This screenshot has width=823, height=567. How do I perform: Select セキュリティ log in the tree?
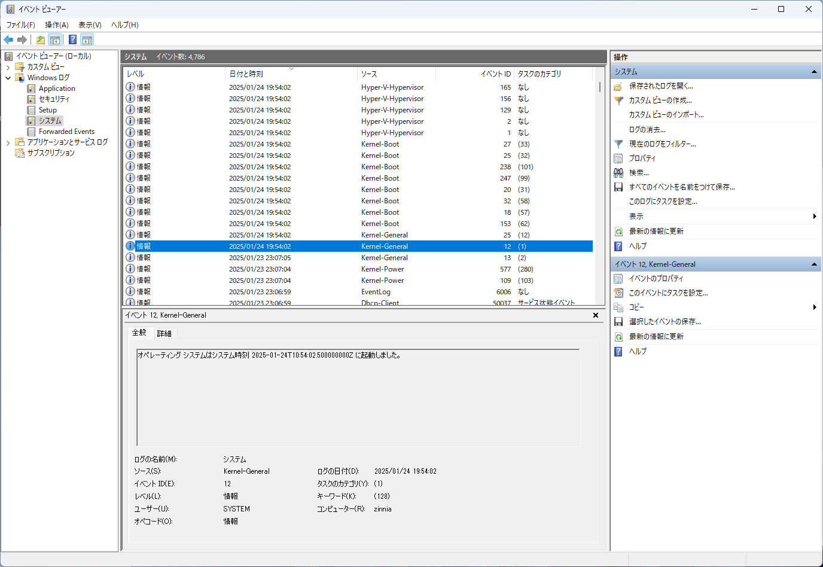tap(54, 99)
